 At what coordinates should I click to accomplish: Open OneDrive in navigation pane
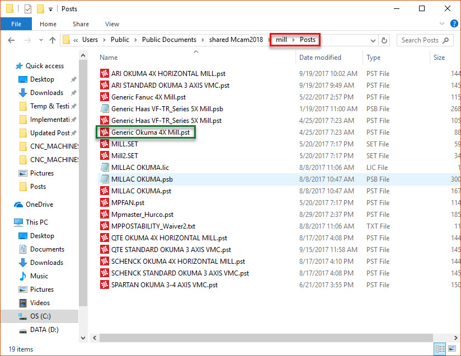pyautogui.click(x=39, y=205)
